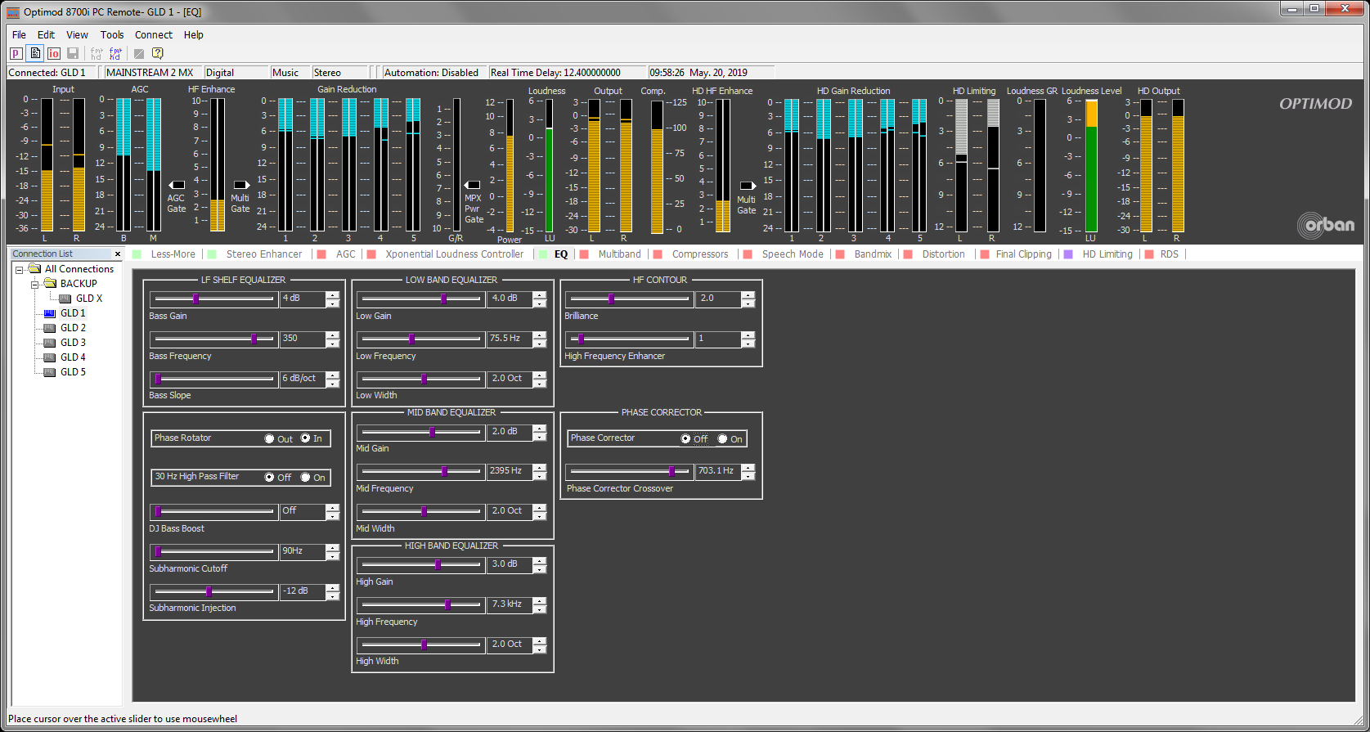Viewport: 1370px width, 732px height.
Task: Collapse the All Connections tree node
Action: [x=19, y=269]
